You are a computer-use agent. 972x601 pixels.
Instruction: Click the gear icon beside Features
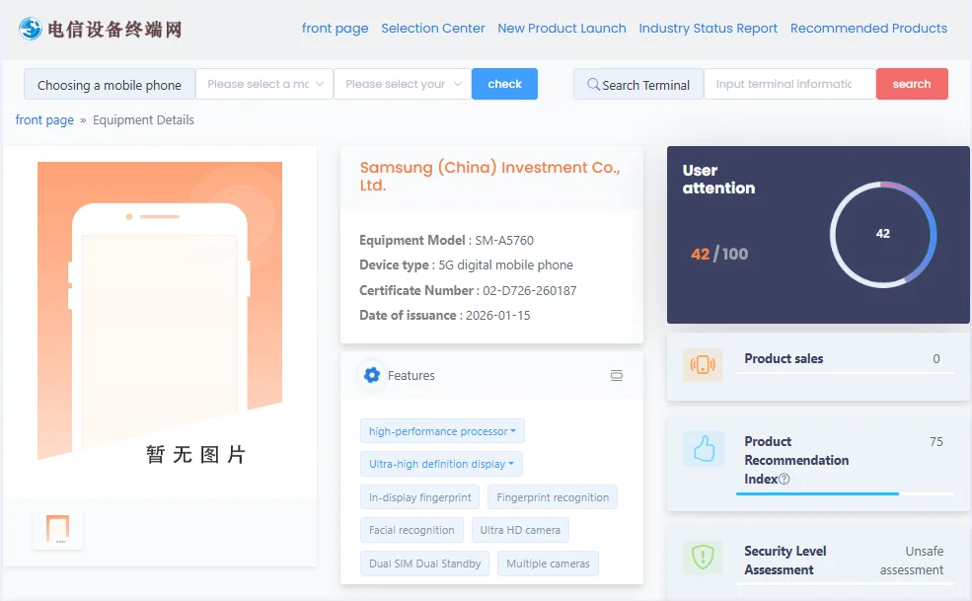point(370,375)
